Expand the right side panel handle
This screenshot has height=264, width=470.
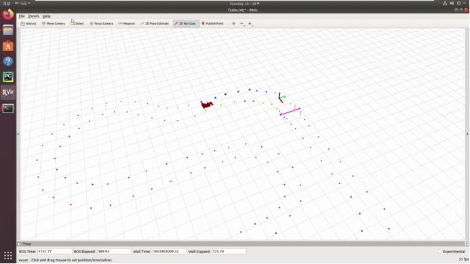(467, 134)
